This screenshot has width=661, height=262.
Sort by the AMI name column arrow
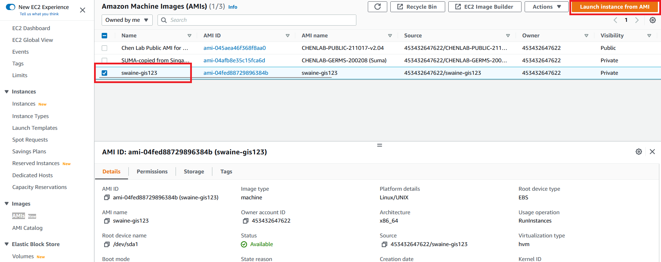[390, 36]
